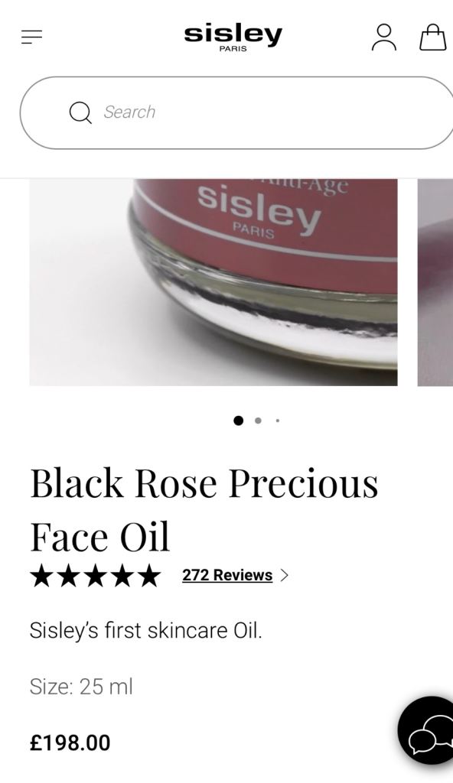
Task: View the main product bottle image
Action: tap(213, 282)
